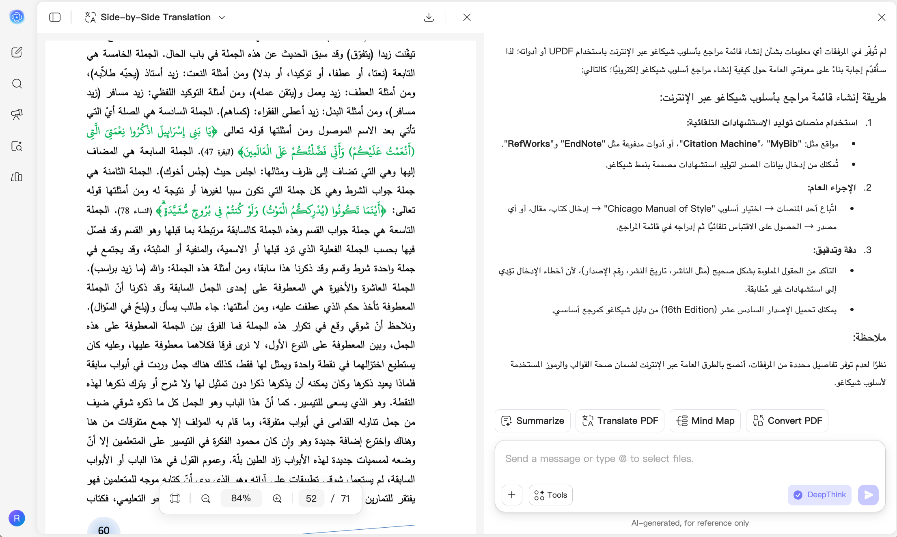
Task: Click the page label 60 on document
Action: (x=104, y=529)
